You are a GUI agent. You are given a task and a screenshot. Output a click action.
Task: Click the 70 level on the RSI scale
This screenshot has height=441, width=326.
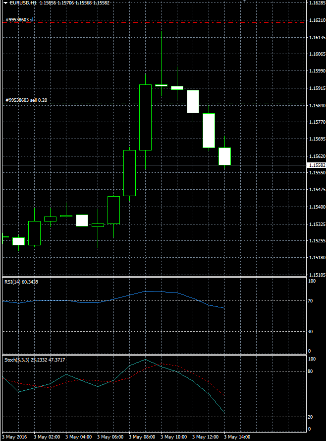pos(310,301)
